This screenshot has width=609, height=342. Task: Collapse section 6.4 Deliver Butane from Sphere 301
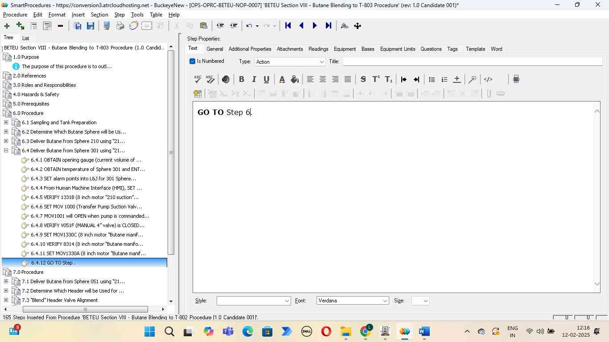point(6,151)
